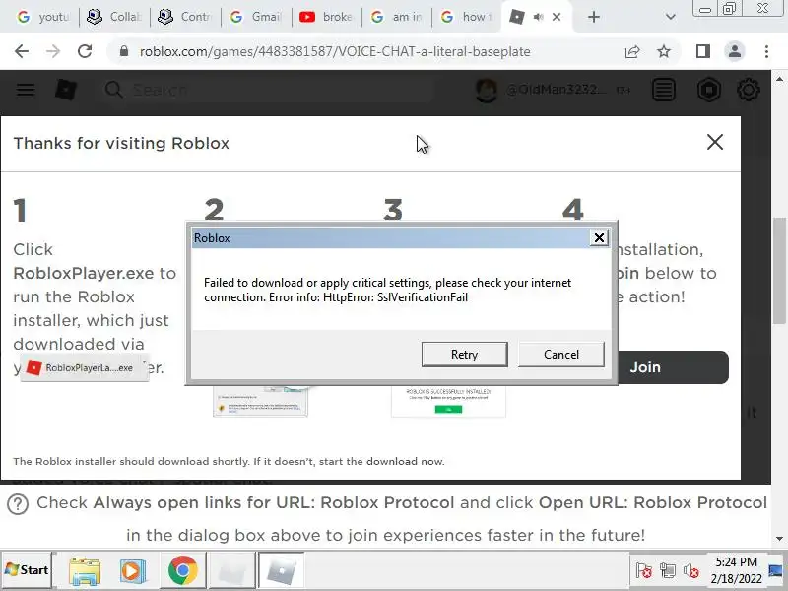The image size is (788, 591).
Task: Open File Explorer from taskbar
Action: click(x=85, y=571)
